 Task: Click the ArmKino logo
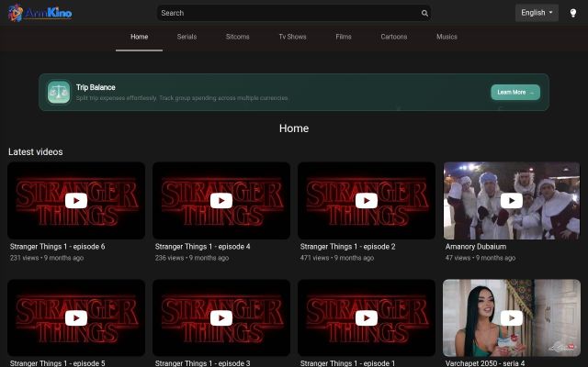click(x=40, y=13)
